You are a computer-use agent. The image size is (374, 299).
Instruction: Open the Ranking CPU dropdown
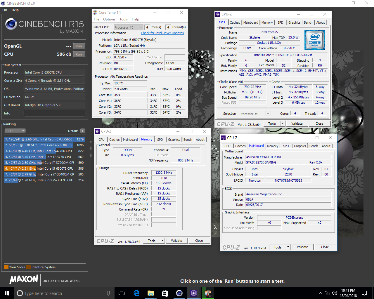click(x=15, y=131)
